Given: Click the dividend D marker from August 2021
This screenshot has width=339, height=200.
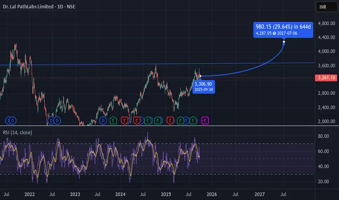Looking at the screenshot, I should point(13,120).
